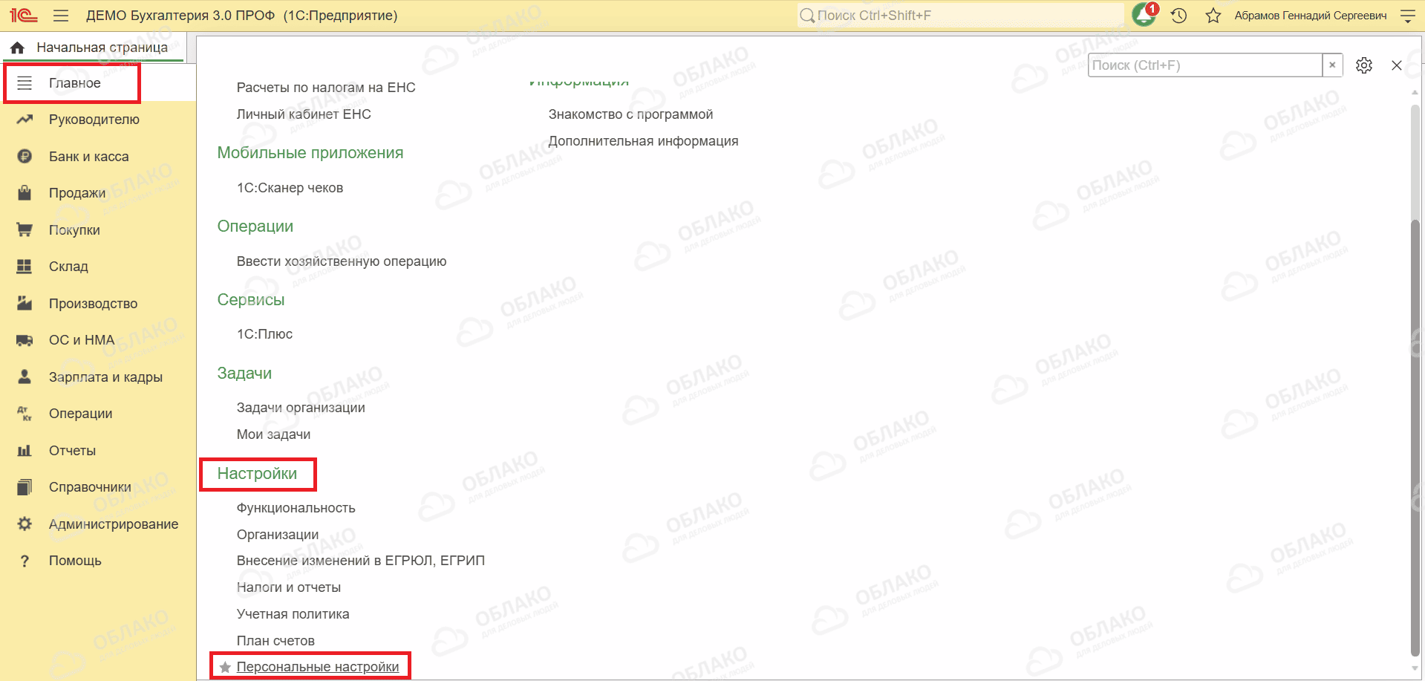Open notifications bell with red badge

pos(1144,15)
